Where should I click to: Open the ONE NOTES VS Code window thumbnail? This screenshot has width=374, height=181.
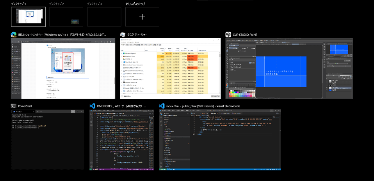coord(122,140)
